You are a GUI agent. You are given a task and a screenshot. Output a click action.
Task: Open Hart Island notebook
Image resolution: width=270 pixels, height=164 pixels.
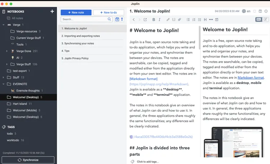(x=19, y=104)
